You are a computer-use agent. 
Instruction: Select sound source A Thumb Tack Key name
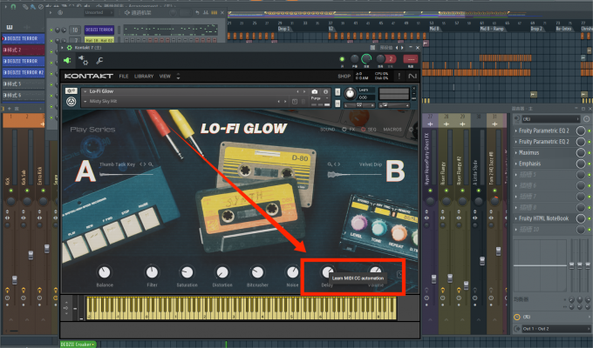(117, 164)
